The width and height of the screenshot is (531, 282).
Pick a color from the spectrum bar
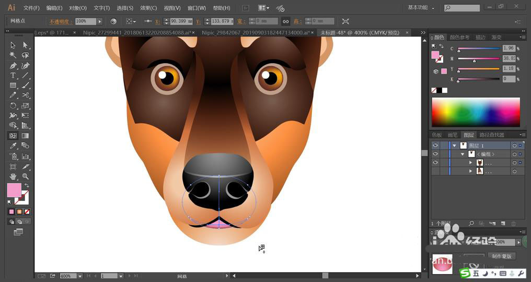tap(476, 112)
